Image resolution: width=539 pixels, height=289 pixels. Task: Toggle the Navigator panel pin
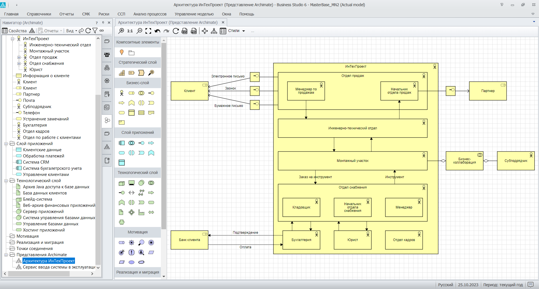103,23
